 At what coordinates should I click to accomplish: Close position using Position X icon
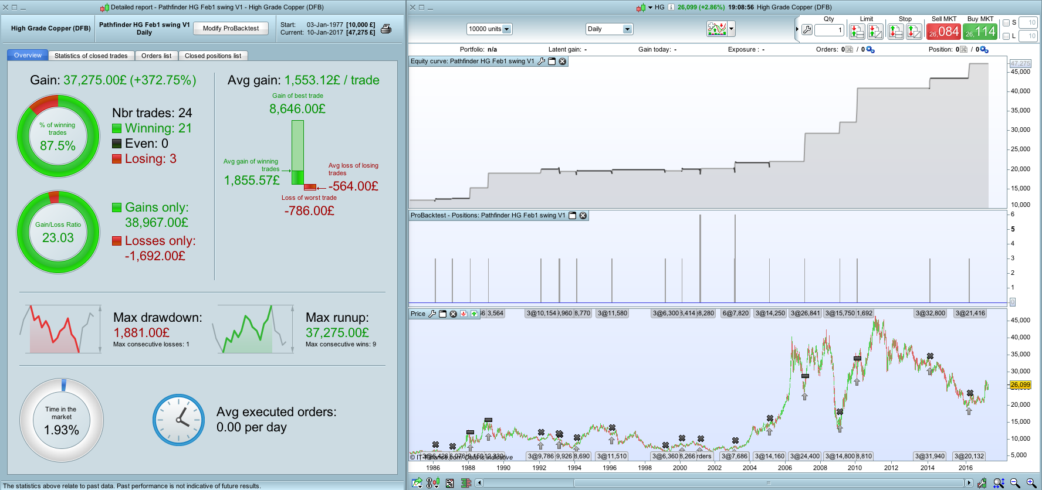(963, 50)
